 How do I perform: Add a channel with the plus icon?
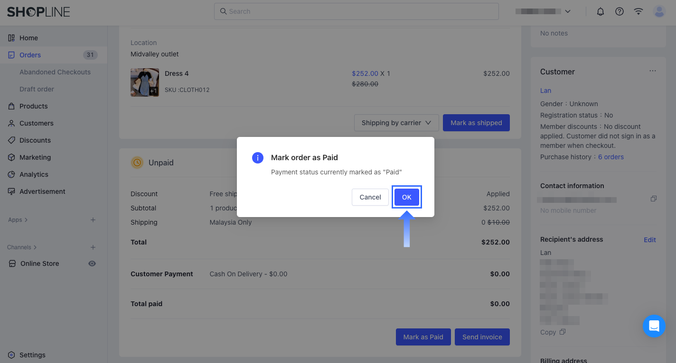pyautogui.click(x=93, y=247)
